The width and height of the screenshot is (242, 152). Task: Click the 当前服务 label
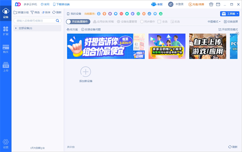pyautogui.click(x=90, y=14)
